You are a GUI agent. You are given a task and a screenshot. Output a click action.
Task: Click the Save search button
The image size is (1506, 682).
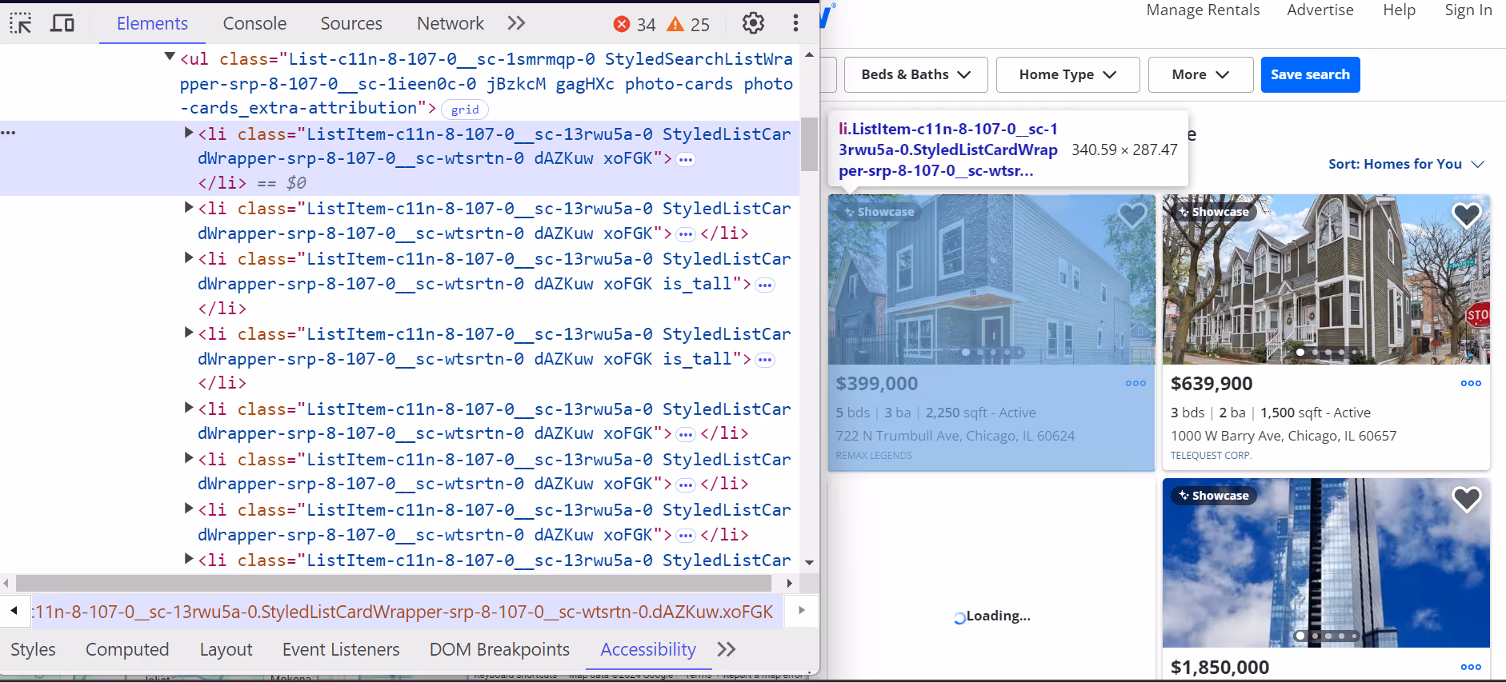tap(1310, 74)
